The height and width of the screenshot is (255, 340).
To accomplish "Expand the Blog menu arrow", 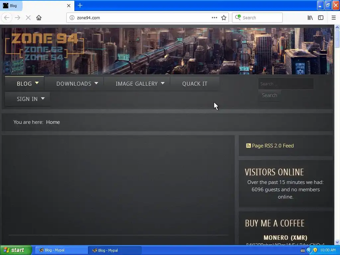I will [x=37, y=83].
